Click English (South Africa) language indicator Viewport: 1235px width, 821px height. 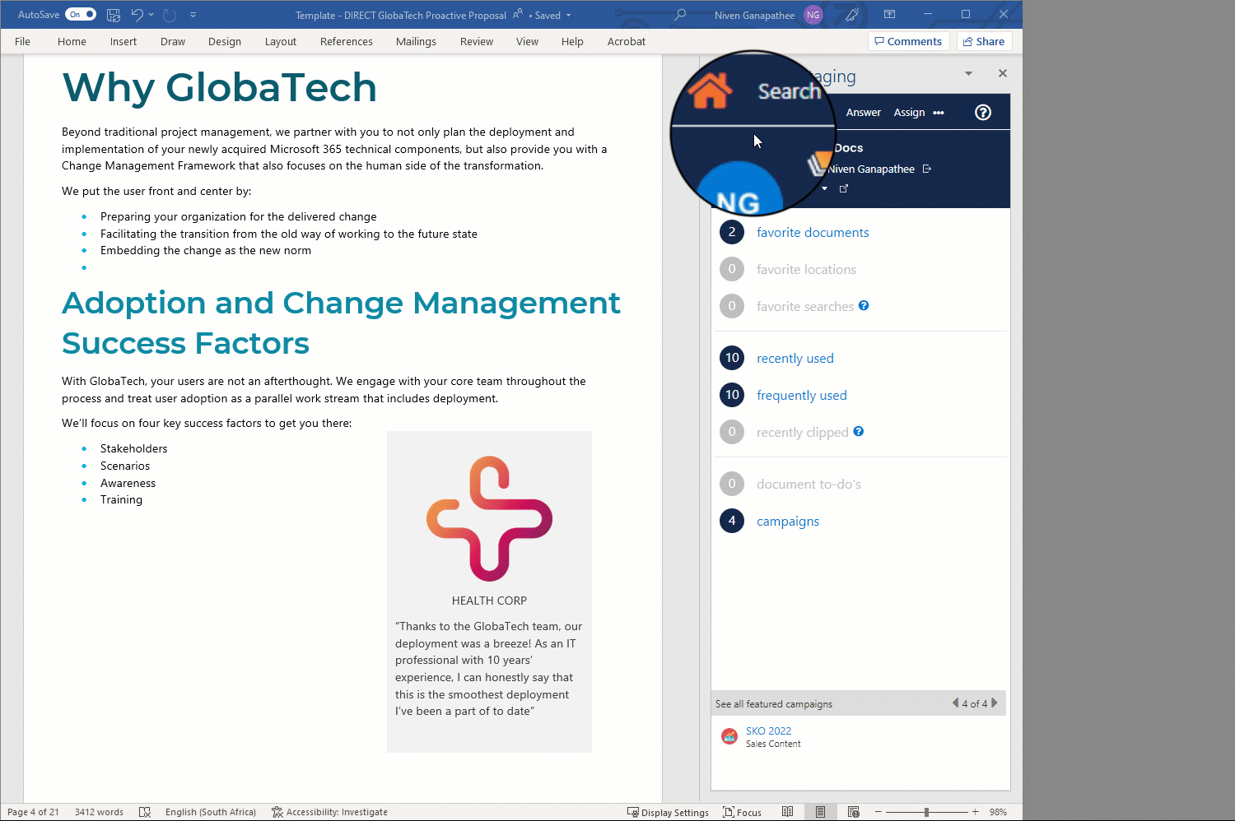click(211, 812)
